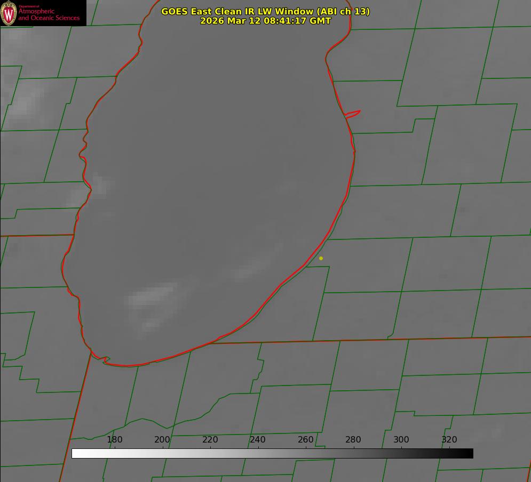The width and height of the screenshot is (531, 482).
Task: Click the yellow dot location marker
Action: pos(321,258)
